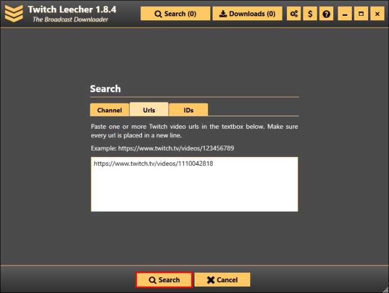
Task: Minimize the Twitch Leecher window
Action: [345, 13]
